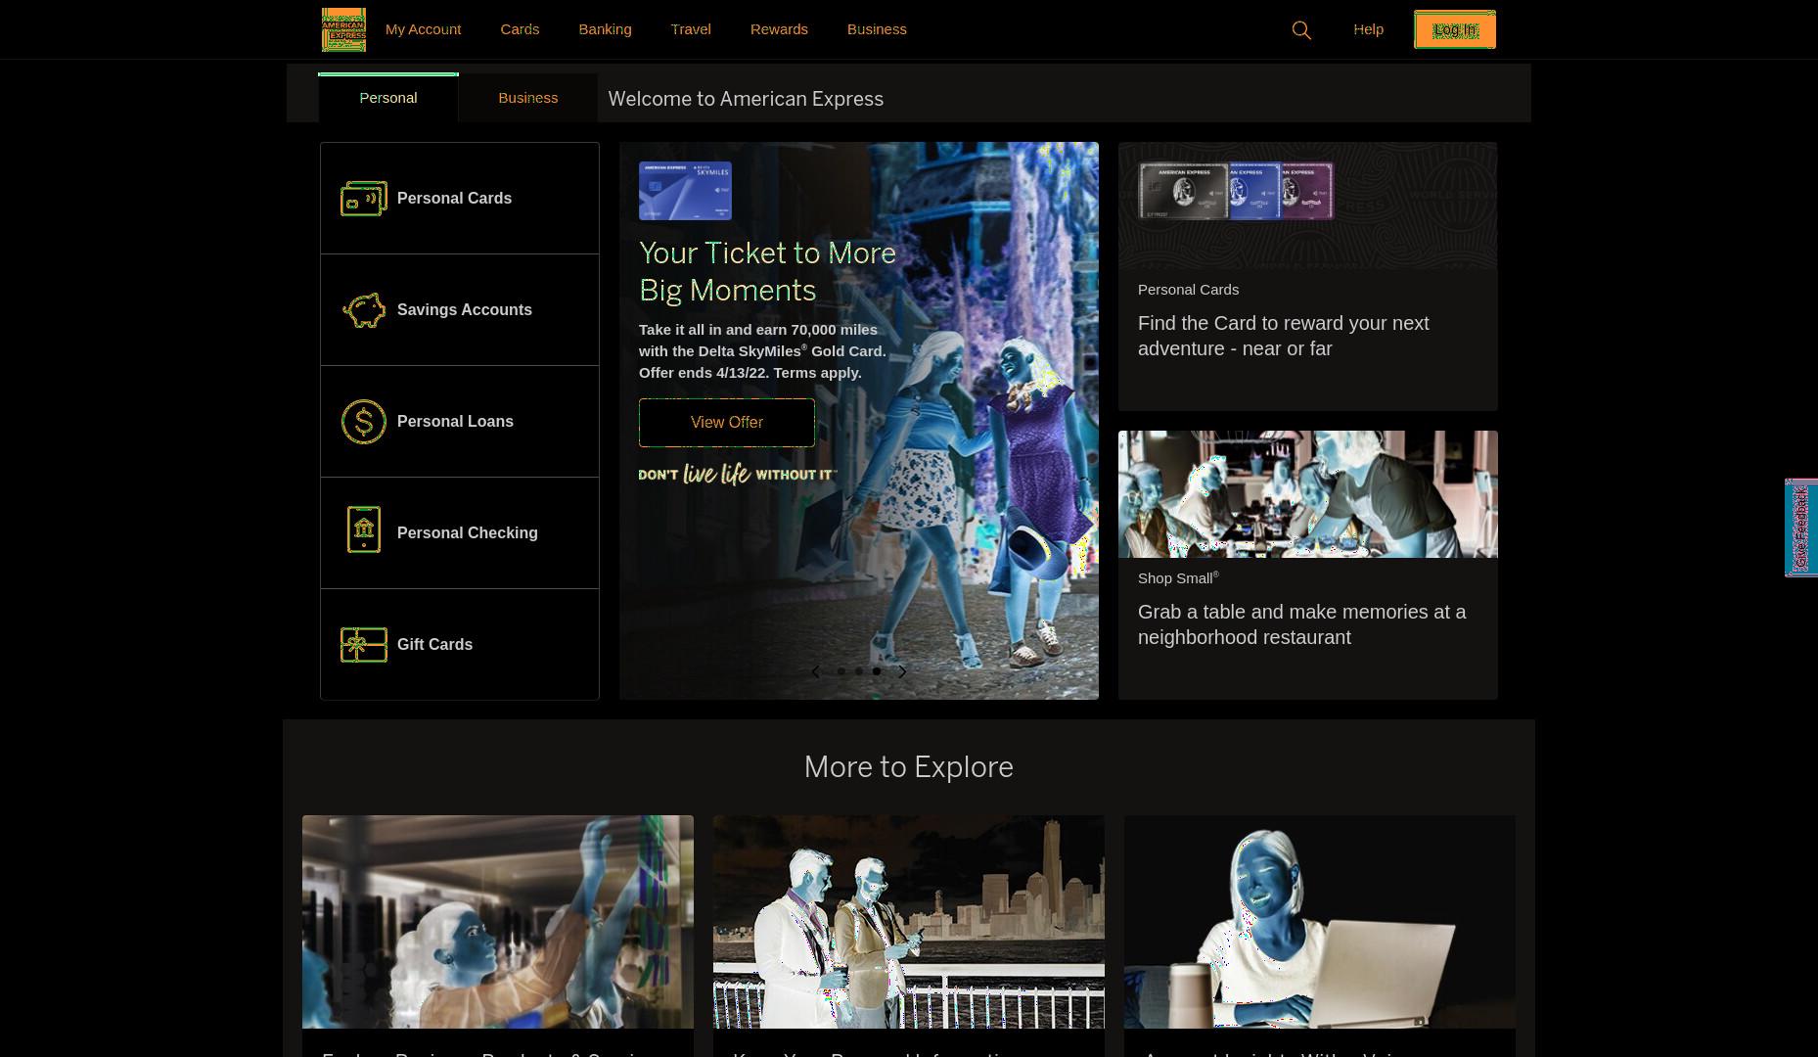Open 'Grab a table and make memories' headline
1818x1057 pixels.
(x=1302, y=624)
